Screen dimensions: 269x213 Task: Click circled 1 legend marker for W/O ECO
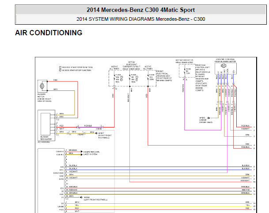pos(60,67)
